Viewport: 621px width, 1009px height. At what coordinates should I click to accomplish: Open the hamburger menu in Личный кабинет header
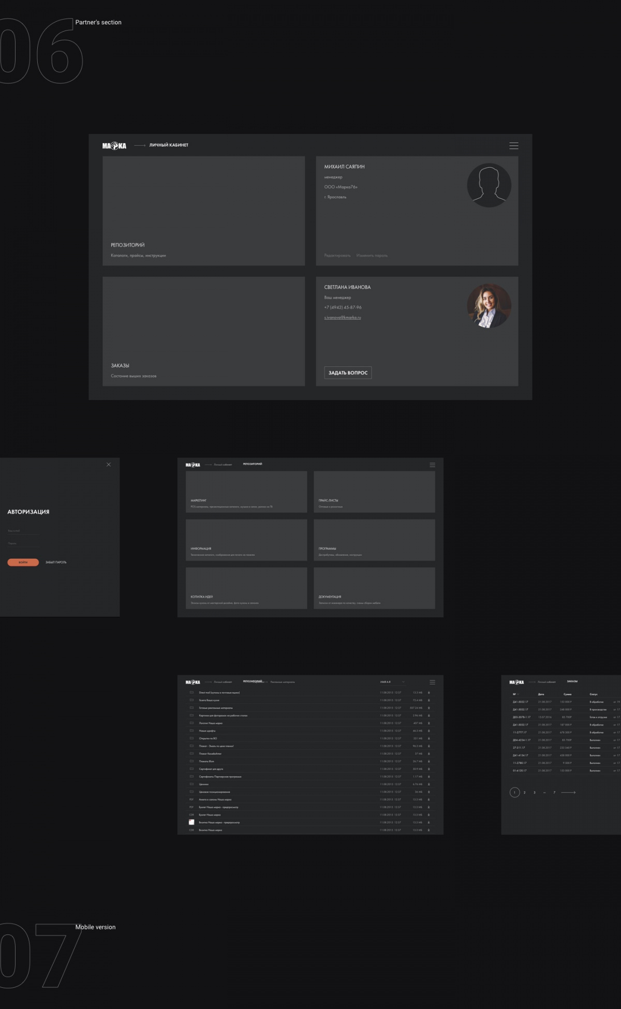513,146
